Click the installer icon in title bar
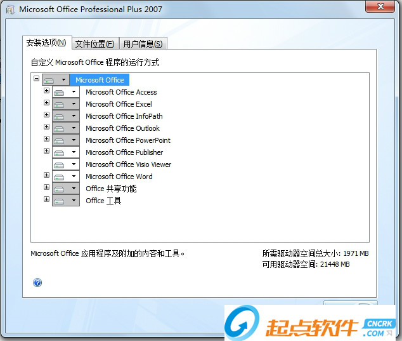402x341 pixels. click(x=10, y=10)
